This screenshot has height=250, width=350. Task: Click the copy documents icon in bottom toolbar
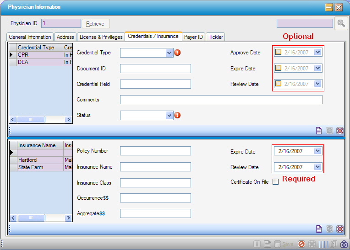[x=333, y=244]
